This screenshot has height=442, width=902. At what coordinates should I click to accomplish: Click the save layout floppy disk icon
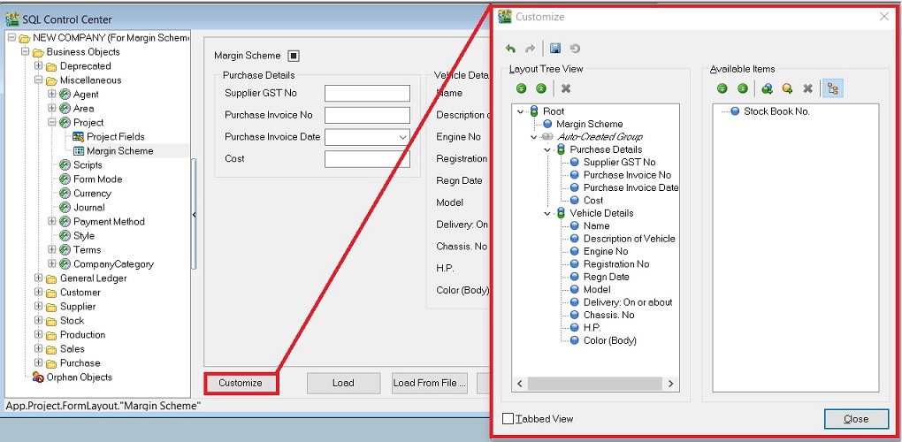[x=555, y=49]
